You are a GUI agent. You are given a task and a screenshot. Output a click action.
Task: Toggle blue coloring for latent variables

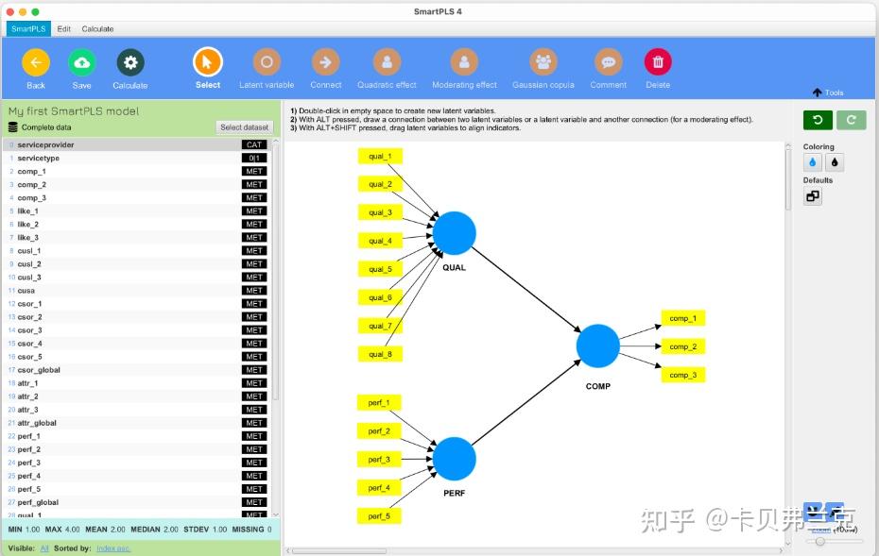(812, 162)
